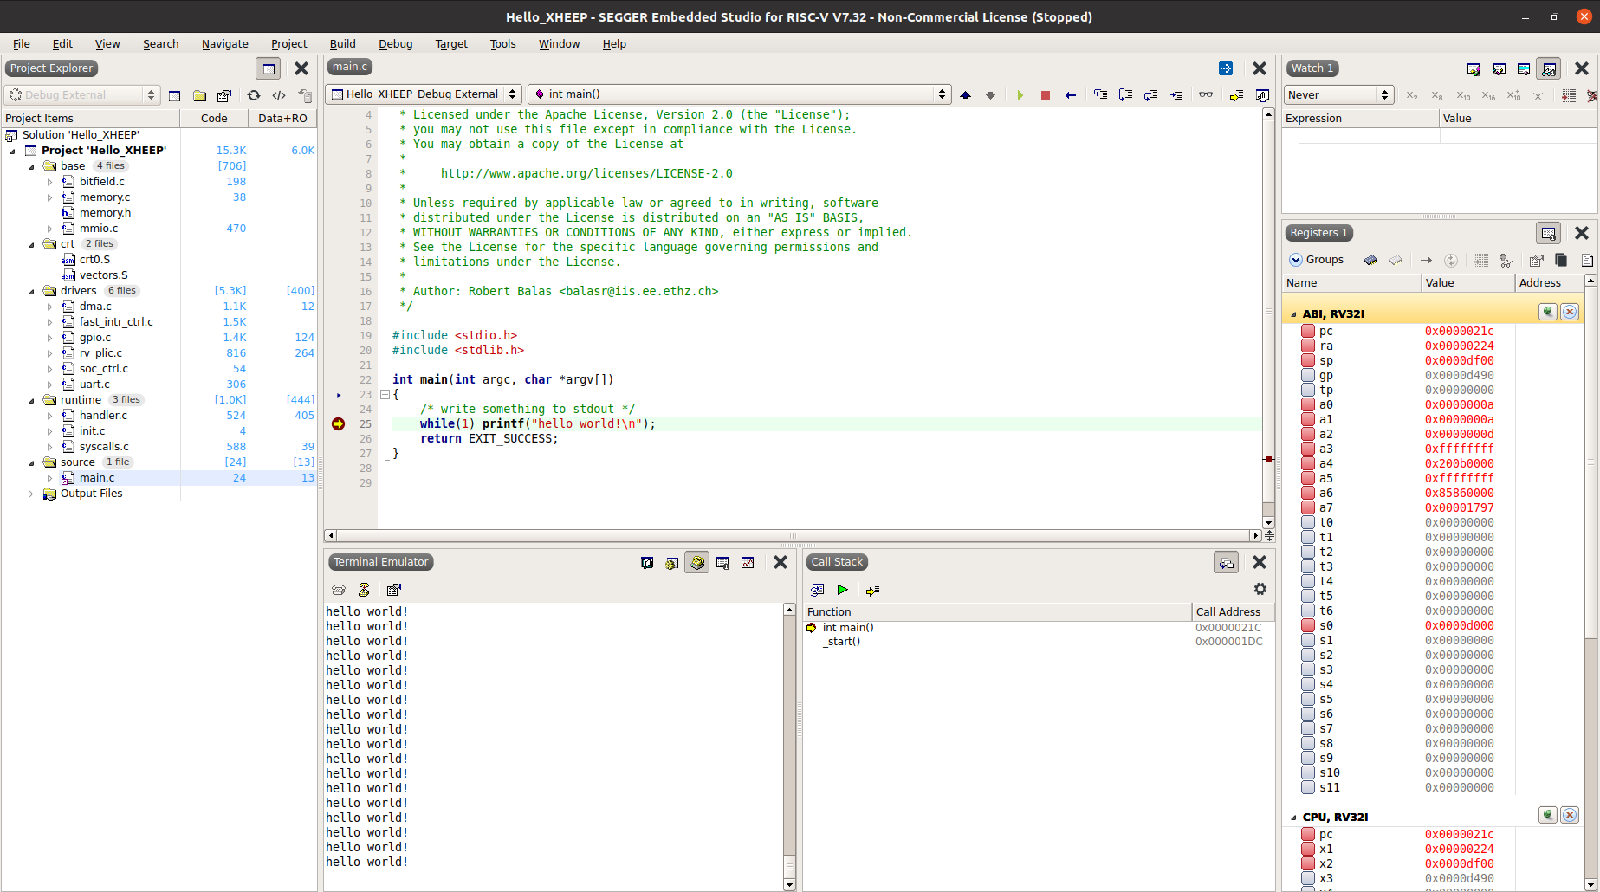Screen dimensions: 1600x892
Task: Click step-over icon in editor toolbar
Action: click(1125, 94)
